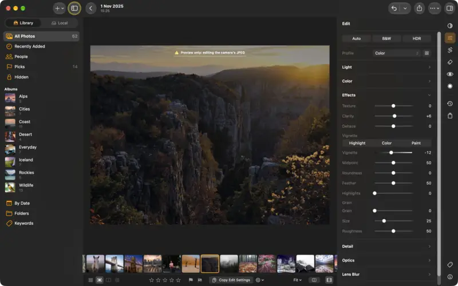Expand the Optics section
The image size is (458, 286).
(386, 260)
